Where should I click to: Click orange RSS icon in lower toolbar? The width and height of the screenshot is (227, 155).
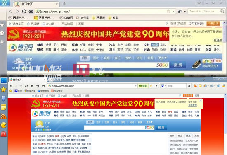pos(195,86)
